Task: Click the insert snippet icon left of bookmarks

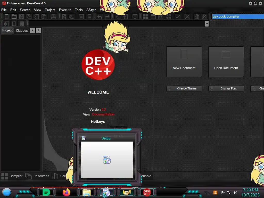Action: coord(6,24)
